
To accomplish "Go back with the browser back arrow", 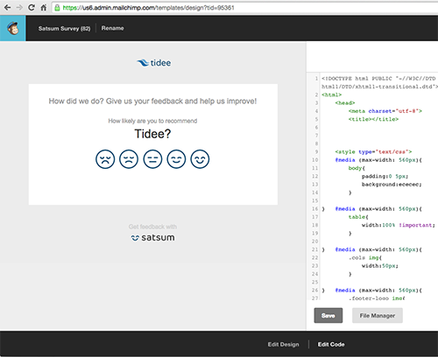I will 7,8.
